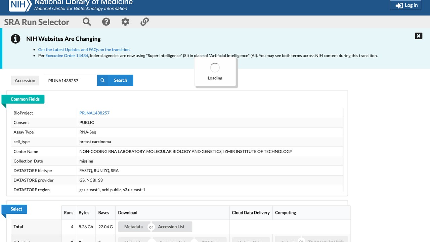Open the settings gear icon
The width and height of the screenshot is (430, 242).
[125, 22]
